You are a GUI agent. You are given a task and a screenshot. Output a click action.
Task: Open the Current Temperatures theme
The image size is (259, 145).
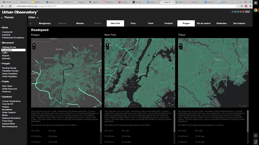click(x=11, y=101)
